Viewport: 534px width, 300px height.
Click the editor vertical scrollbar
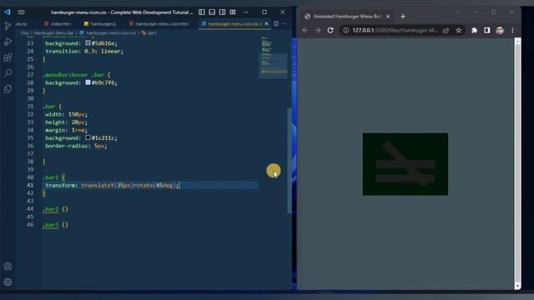(x=290, y=160)
